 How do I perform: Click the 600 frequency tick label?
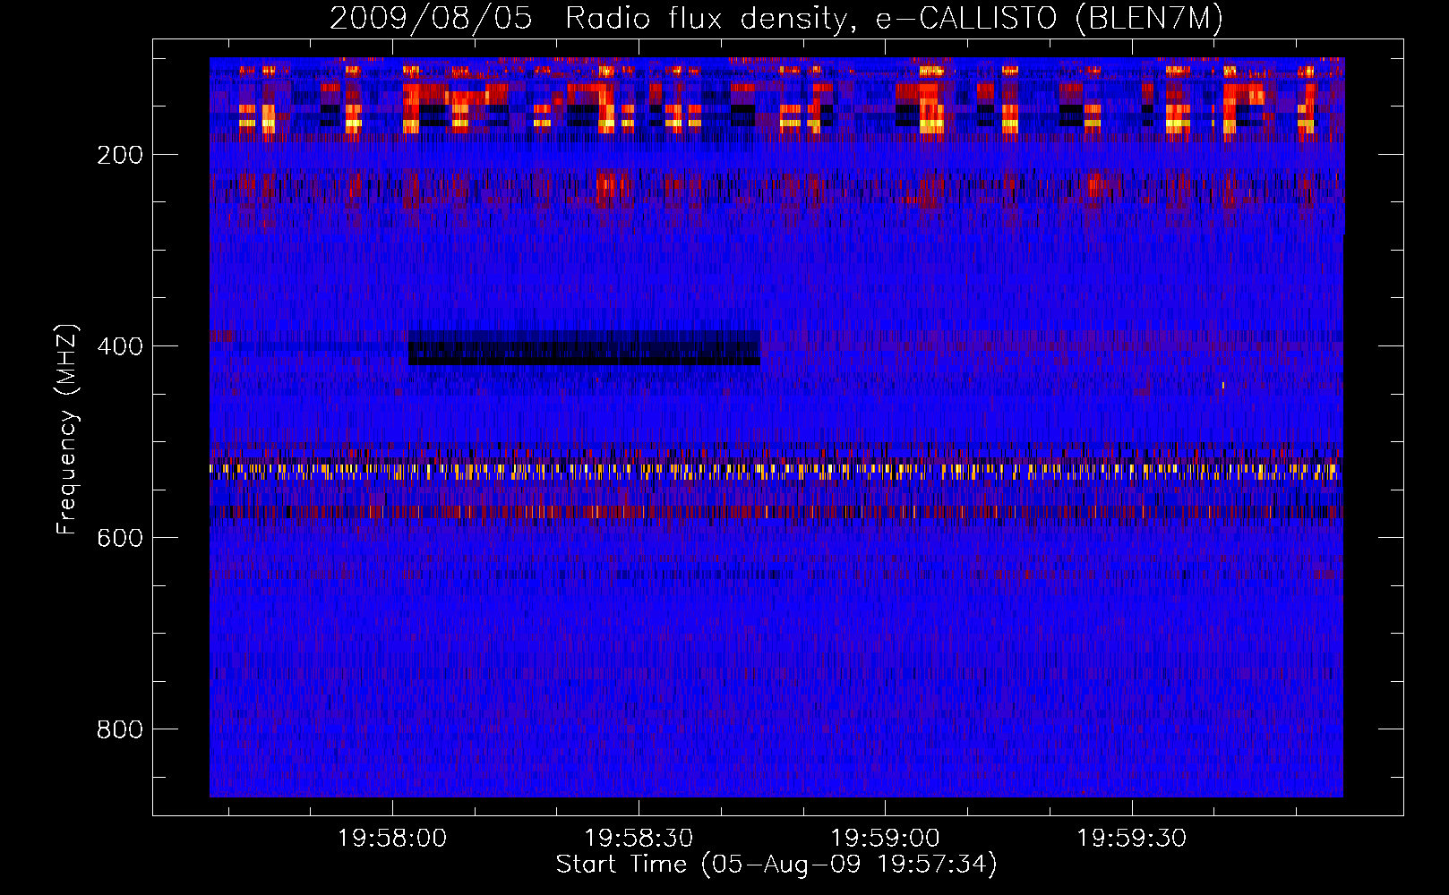(120, 538)
